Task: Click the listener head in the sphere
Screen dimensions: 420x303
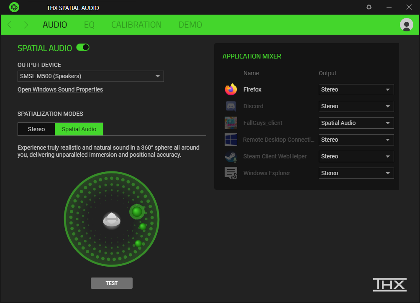Action: point(112,220)
